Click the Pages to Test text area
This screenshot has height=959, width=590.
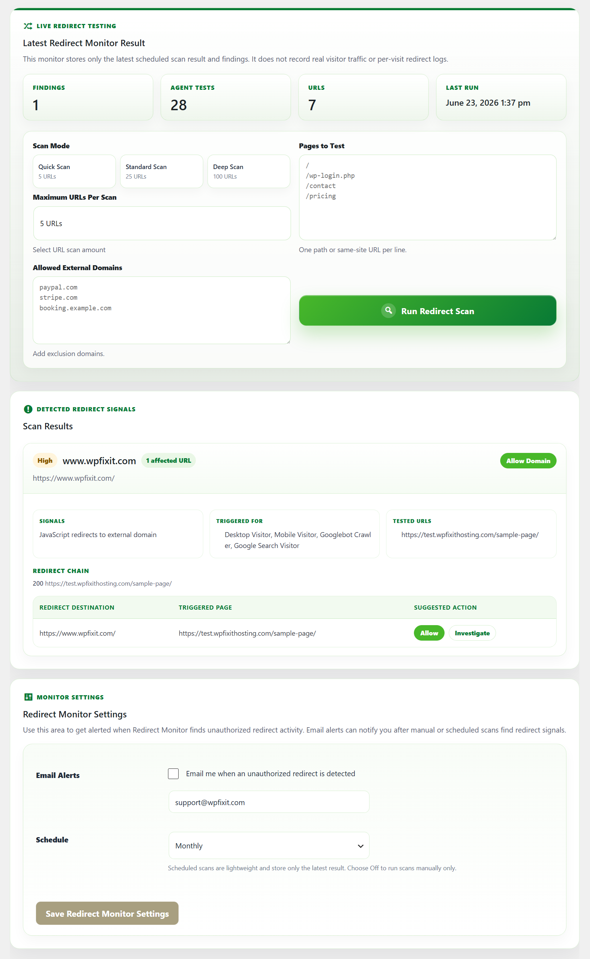click(428, 198)
